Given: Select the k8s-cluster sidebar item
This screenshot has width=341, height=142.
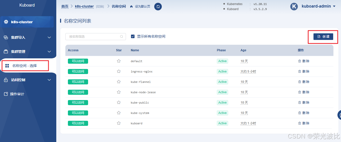Looking at the screenshot, I should [27, 22].
